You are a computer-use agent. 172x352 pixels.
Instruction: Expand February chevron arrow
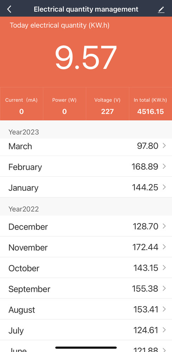point(164,166)
